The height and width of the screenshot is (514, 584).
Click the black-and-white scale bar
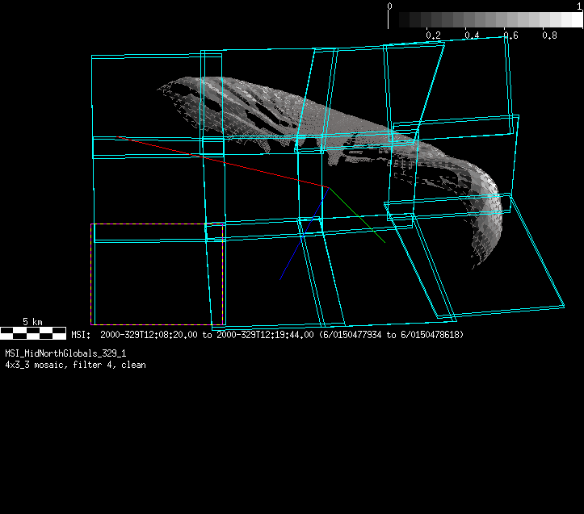[32, 332]
